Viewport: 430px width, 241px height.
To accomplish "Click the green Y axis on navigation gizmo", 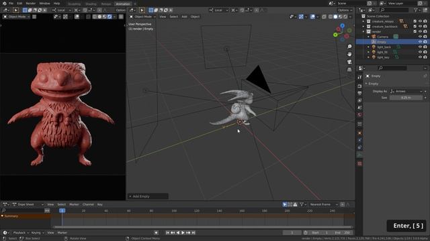I will click(x=335, y=35).
